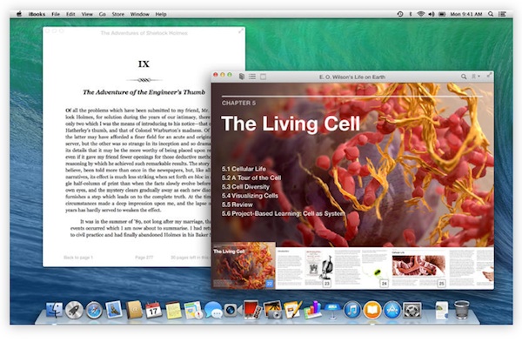Go to section 5.4 Visualizing Cells

point(250,196)
